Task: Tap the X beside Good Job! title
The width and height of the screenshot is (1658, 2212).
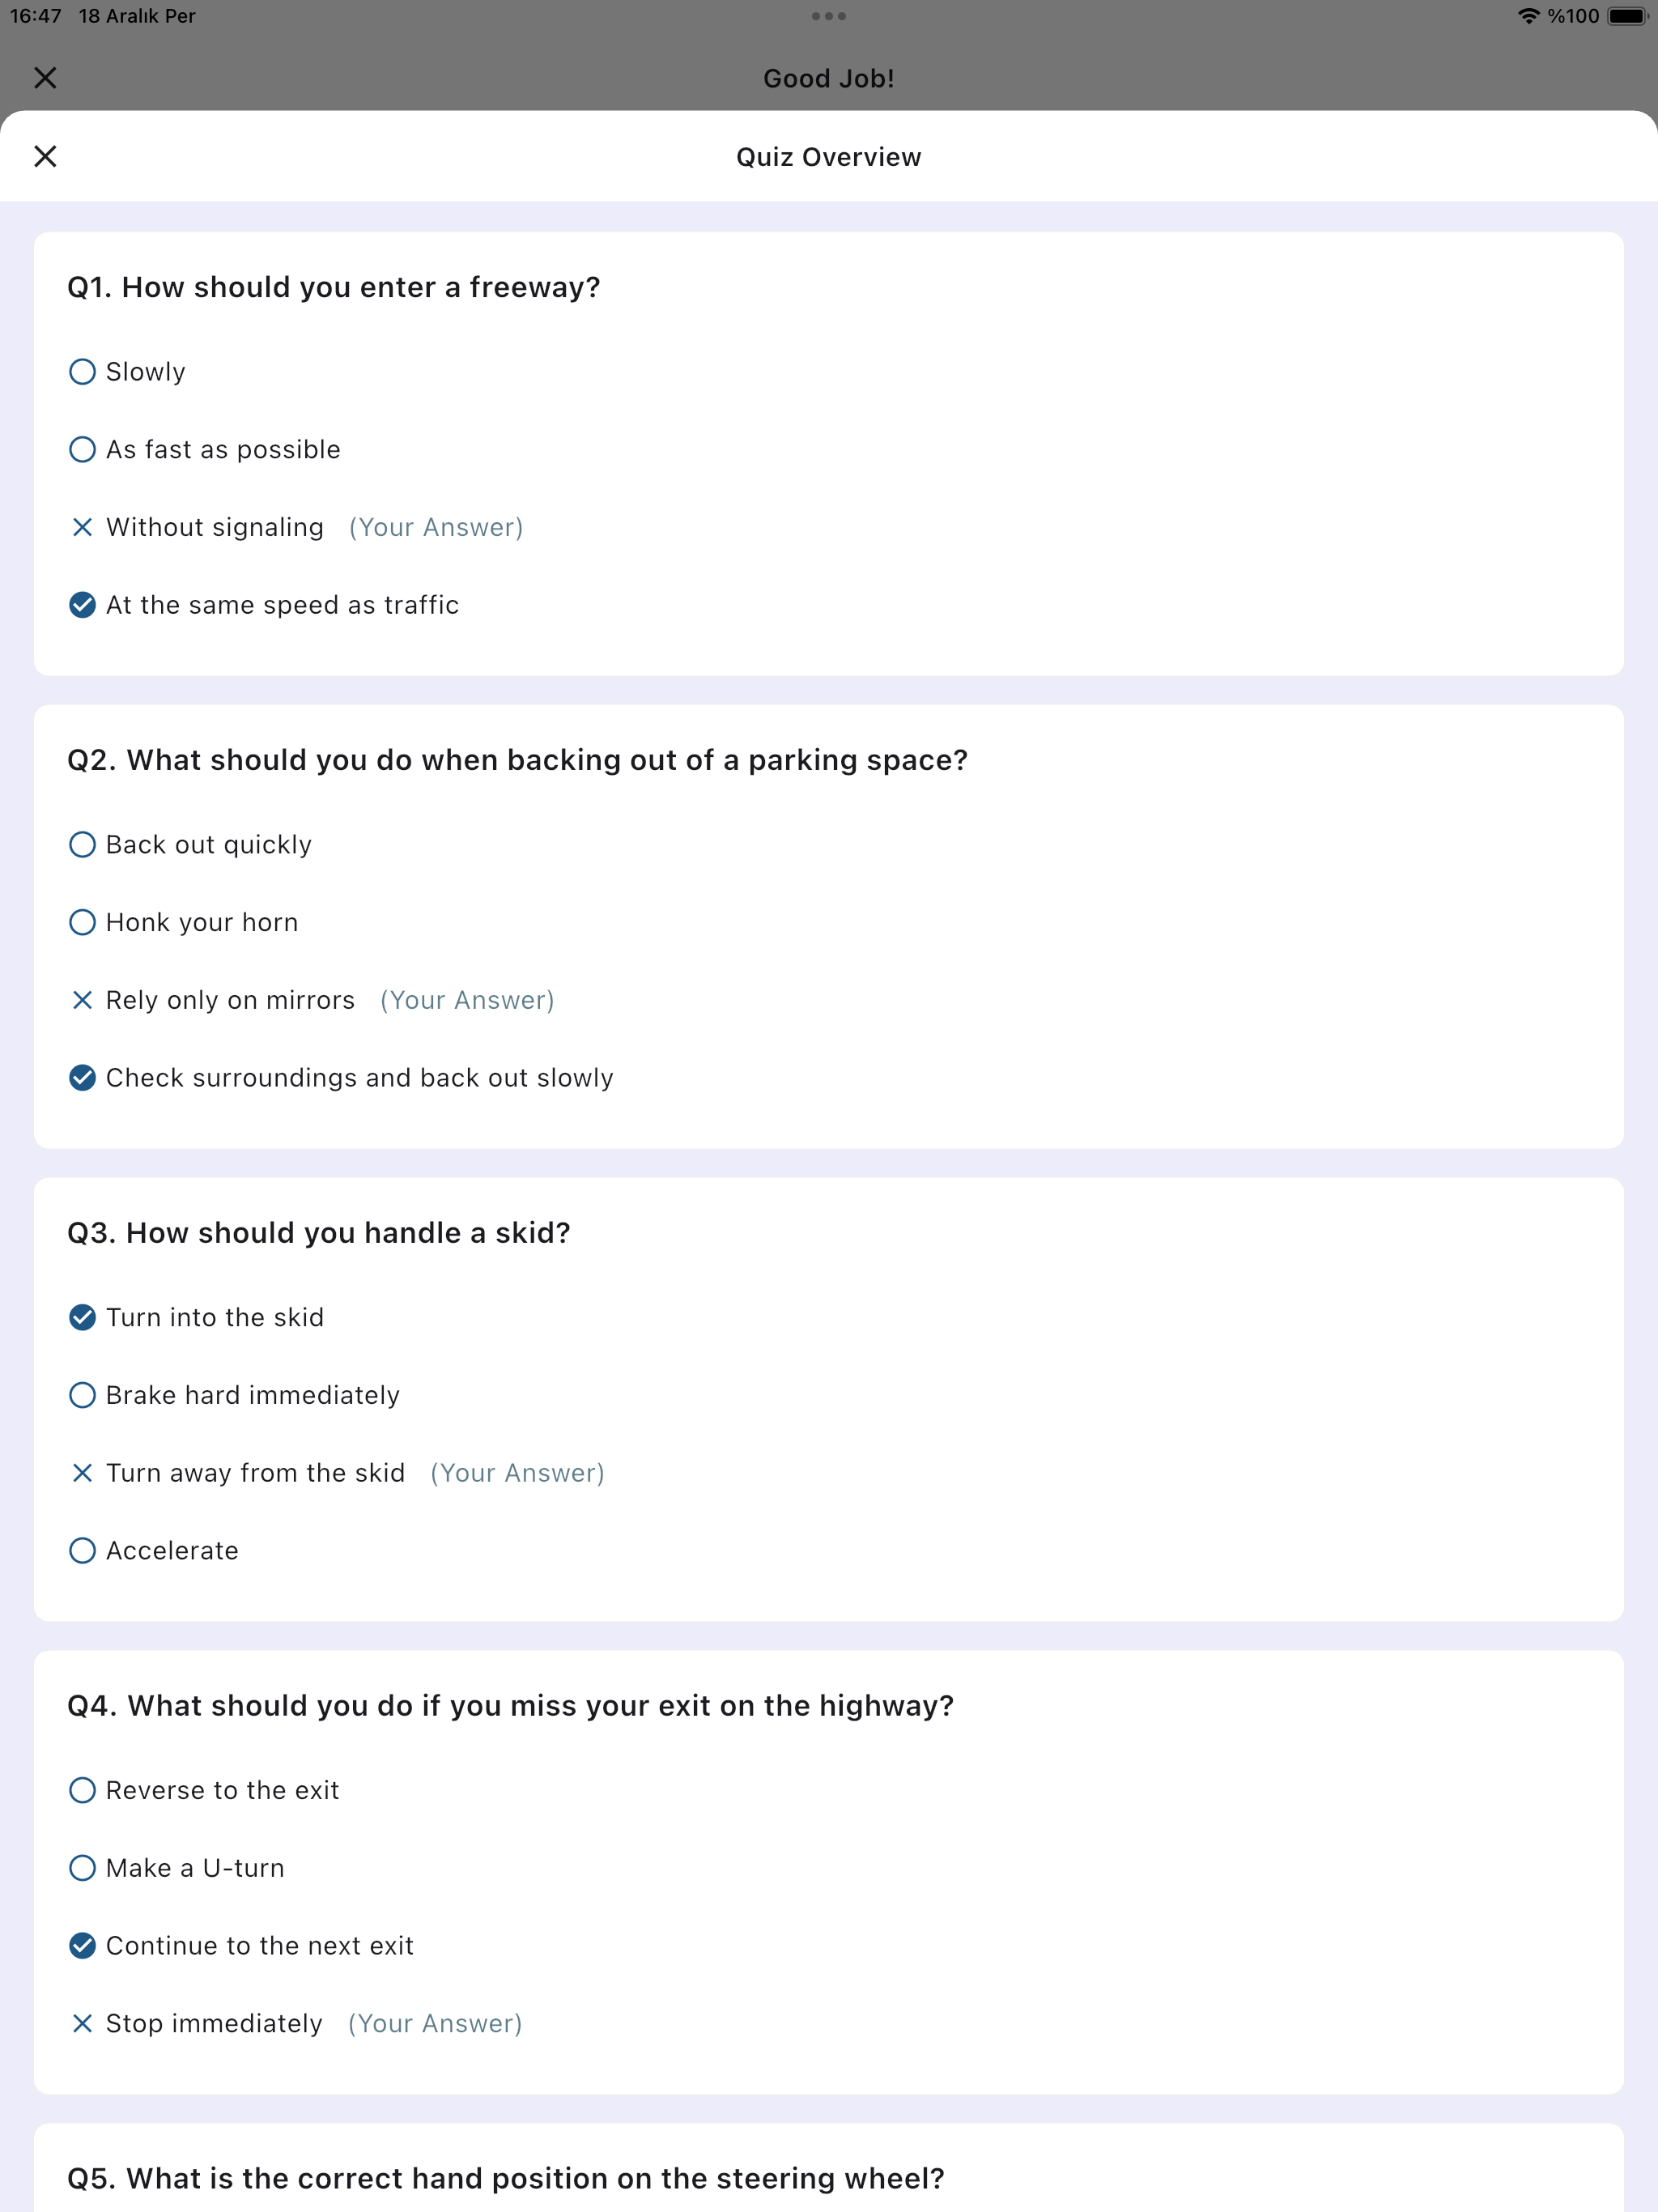Action: 45,78
